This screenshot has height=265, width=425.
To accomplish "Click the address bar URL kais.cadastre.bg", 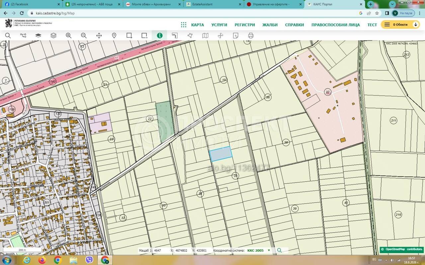I will (54, 13).
